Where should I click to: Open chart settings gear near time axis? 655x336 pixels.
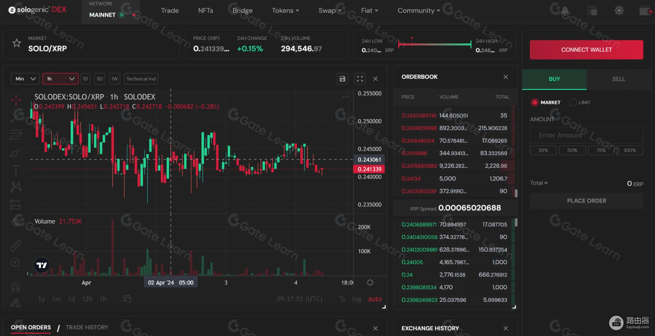coord(370,282)
